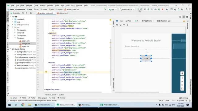Open the API version R dropdown

[137, 21]
